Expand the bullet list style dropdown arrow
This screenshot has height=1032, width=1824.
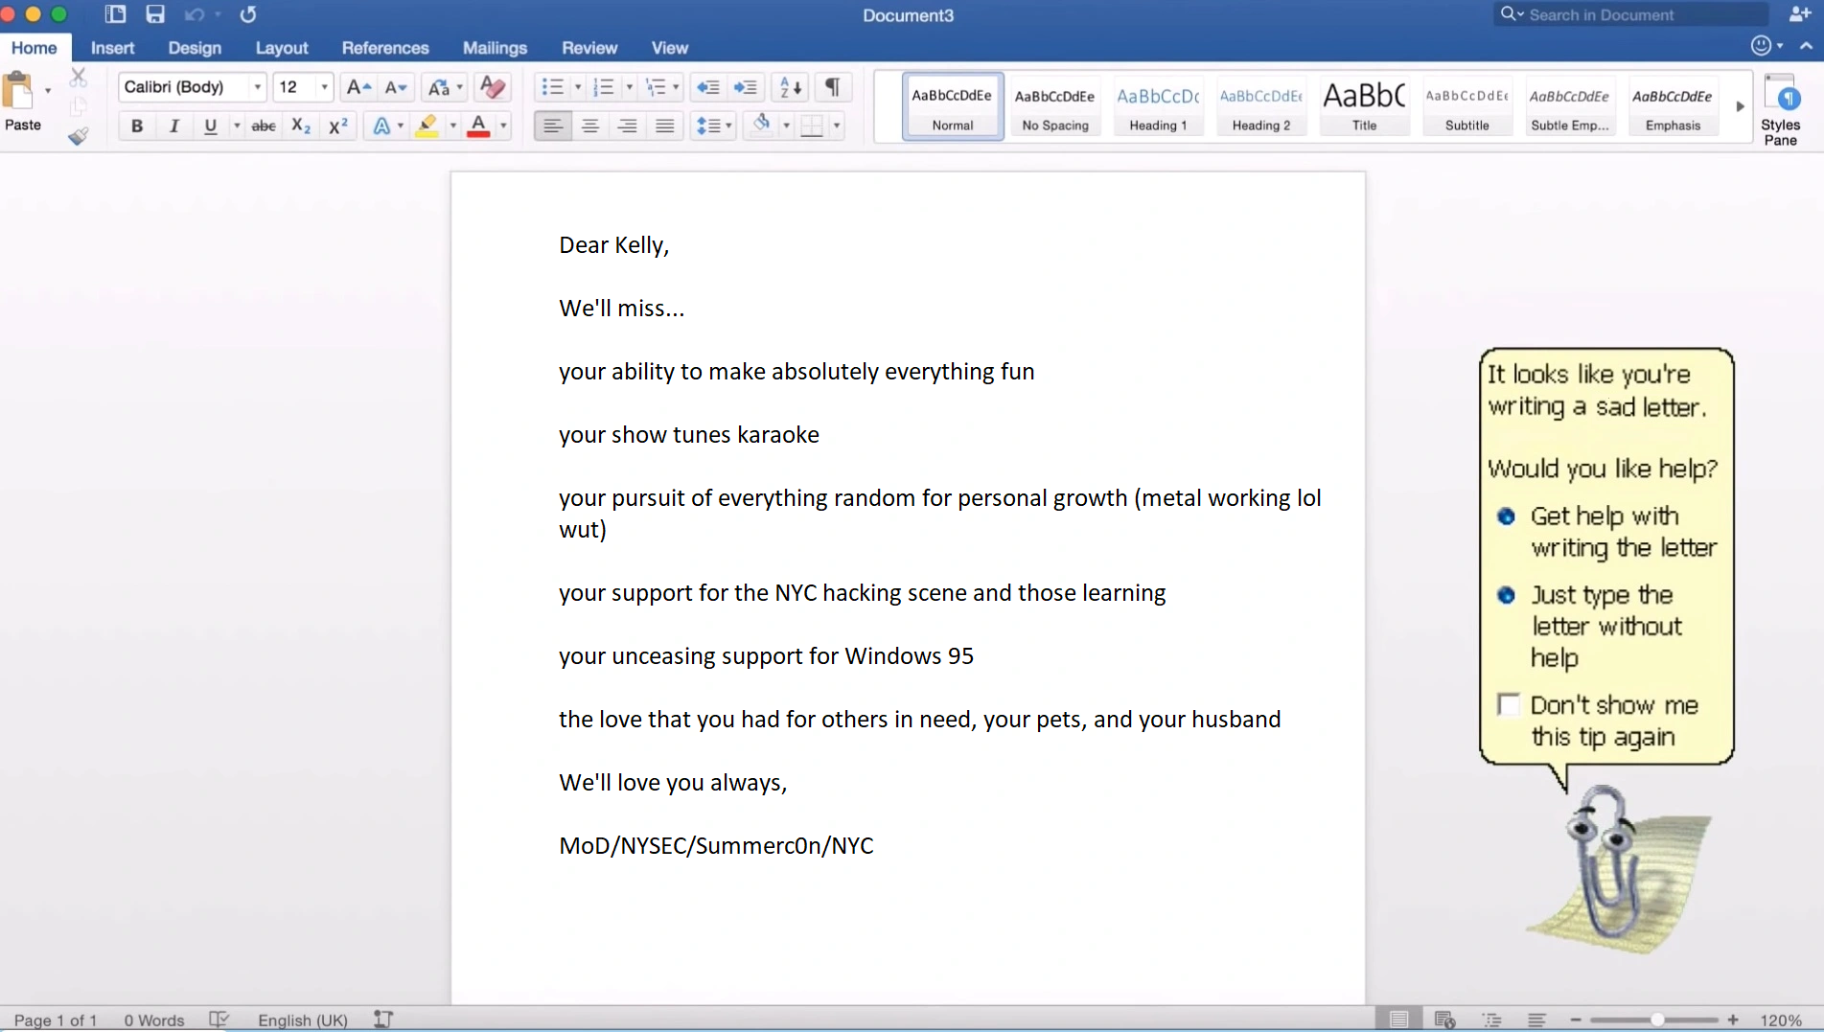(578, 87)
